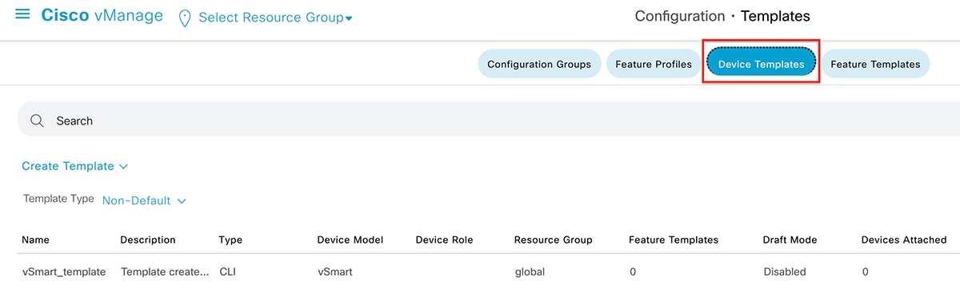
Task: Sort table by Name column header
Action: 35,240
